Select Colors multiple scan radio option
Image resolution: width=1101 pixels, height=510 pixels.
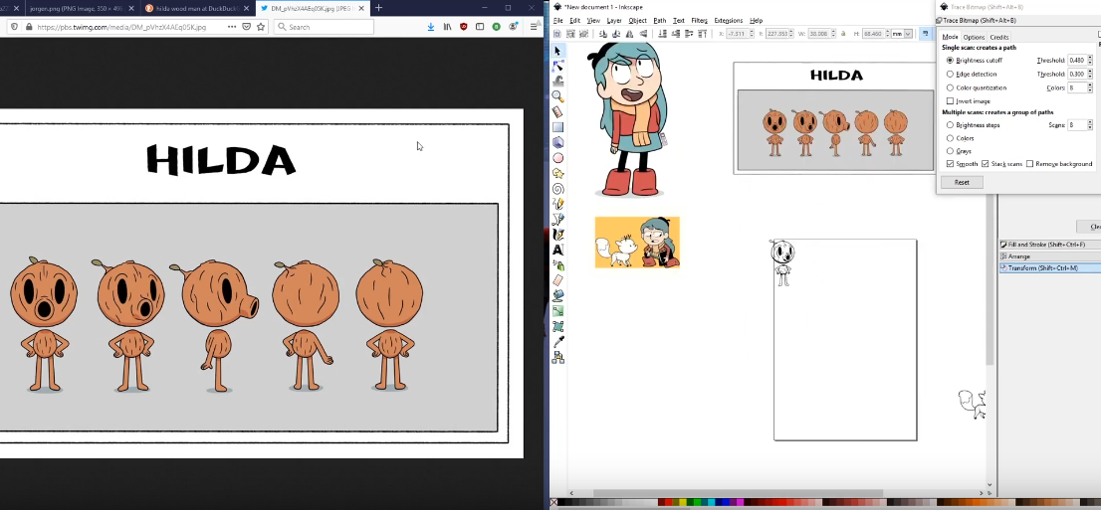tap(950, 138)
